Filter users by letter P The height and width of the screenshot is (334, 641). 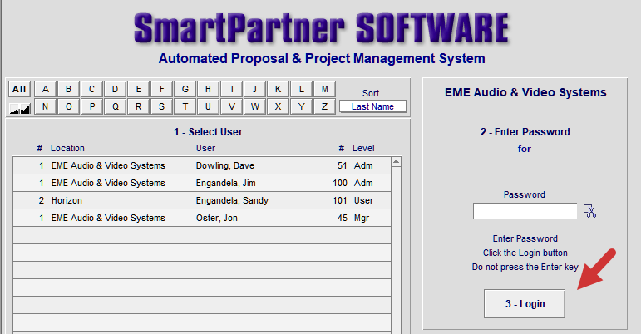click(x=92, y=106)
